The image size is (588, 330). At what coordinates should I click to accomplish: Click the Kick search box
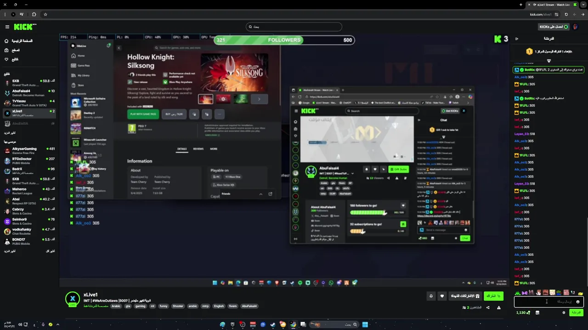(x=294, y=27)
